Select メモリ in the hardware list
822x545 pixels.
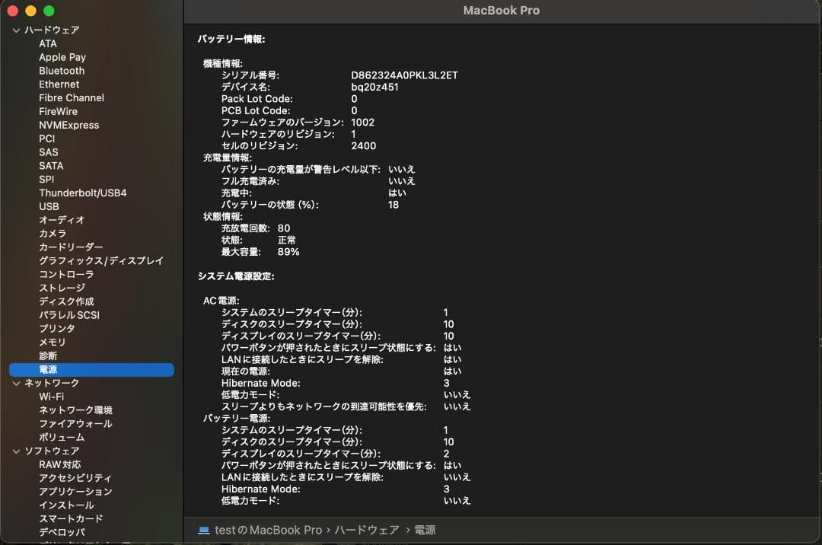click(51, 342)
